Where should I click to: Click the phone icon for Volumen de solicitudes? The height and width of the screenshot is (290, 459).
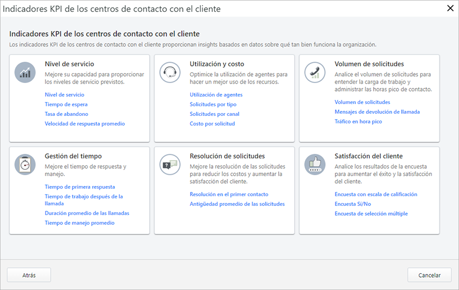315,72
